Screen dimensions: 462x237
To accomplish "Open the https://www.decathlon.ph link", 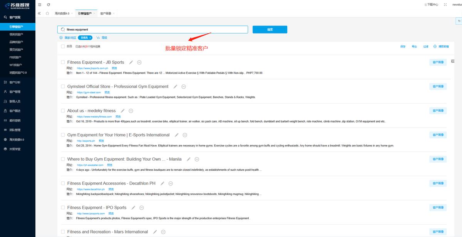I will [x=90, y=189].
